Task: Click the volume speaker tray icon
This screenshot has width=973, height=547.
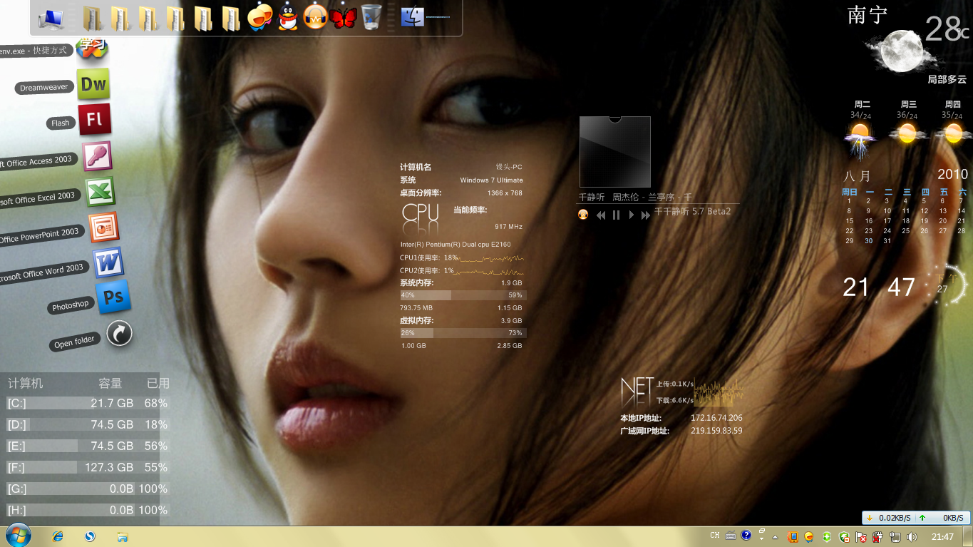Action: (912, 536)
